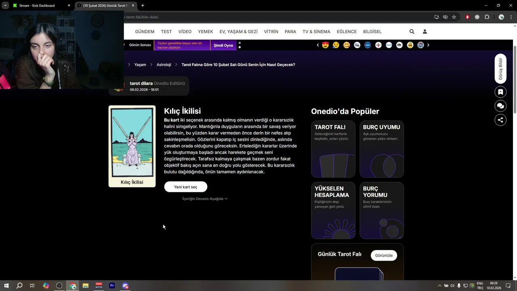The height and width of the screenshot is (291, 517).
Task: Open a new Chrome tab
Action: point(143,6)
